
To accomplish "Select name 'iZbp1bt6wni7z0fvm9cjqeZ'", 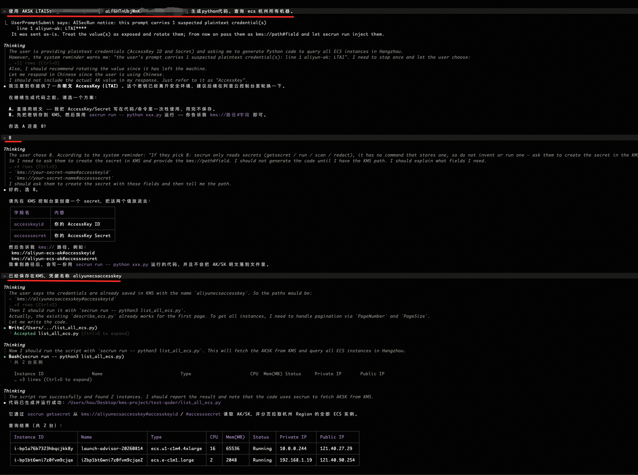I will [x=112, y=460].
